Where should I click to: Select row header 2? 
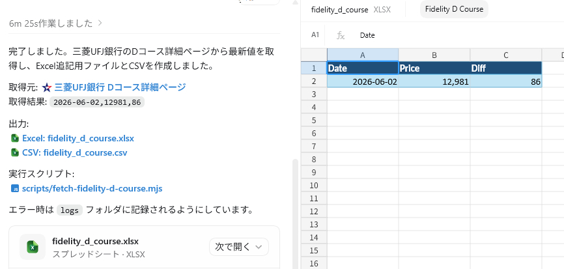click(314, 81)
